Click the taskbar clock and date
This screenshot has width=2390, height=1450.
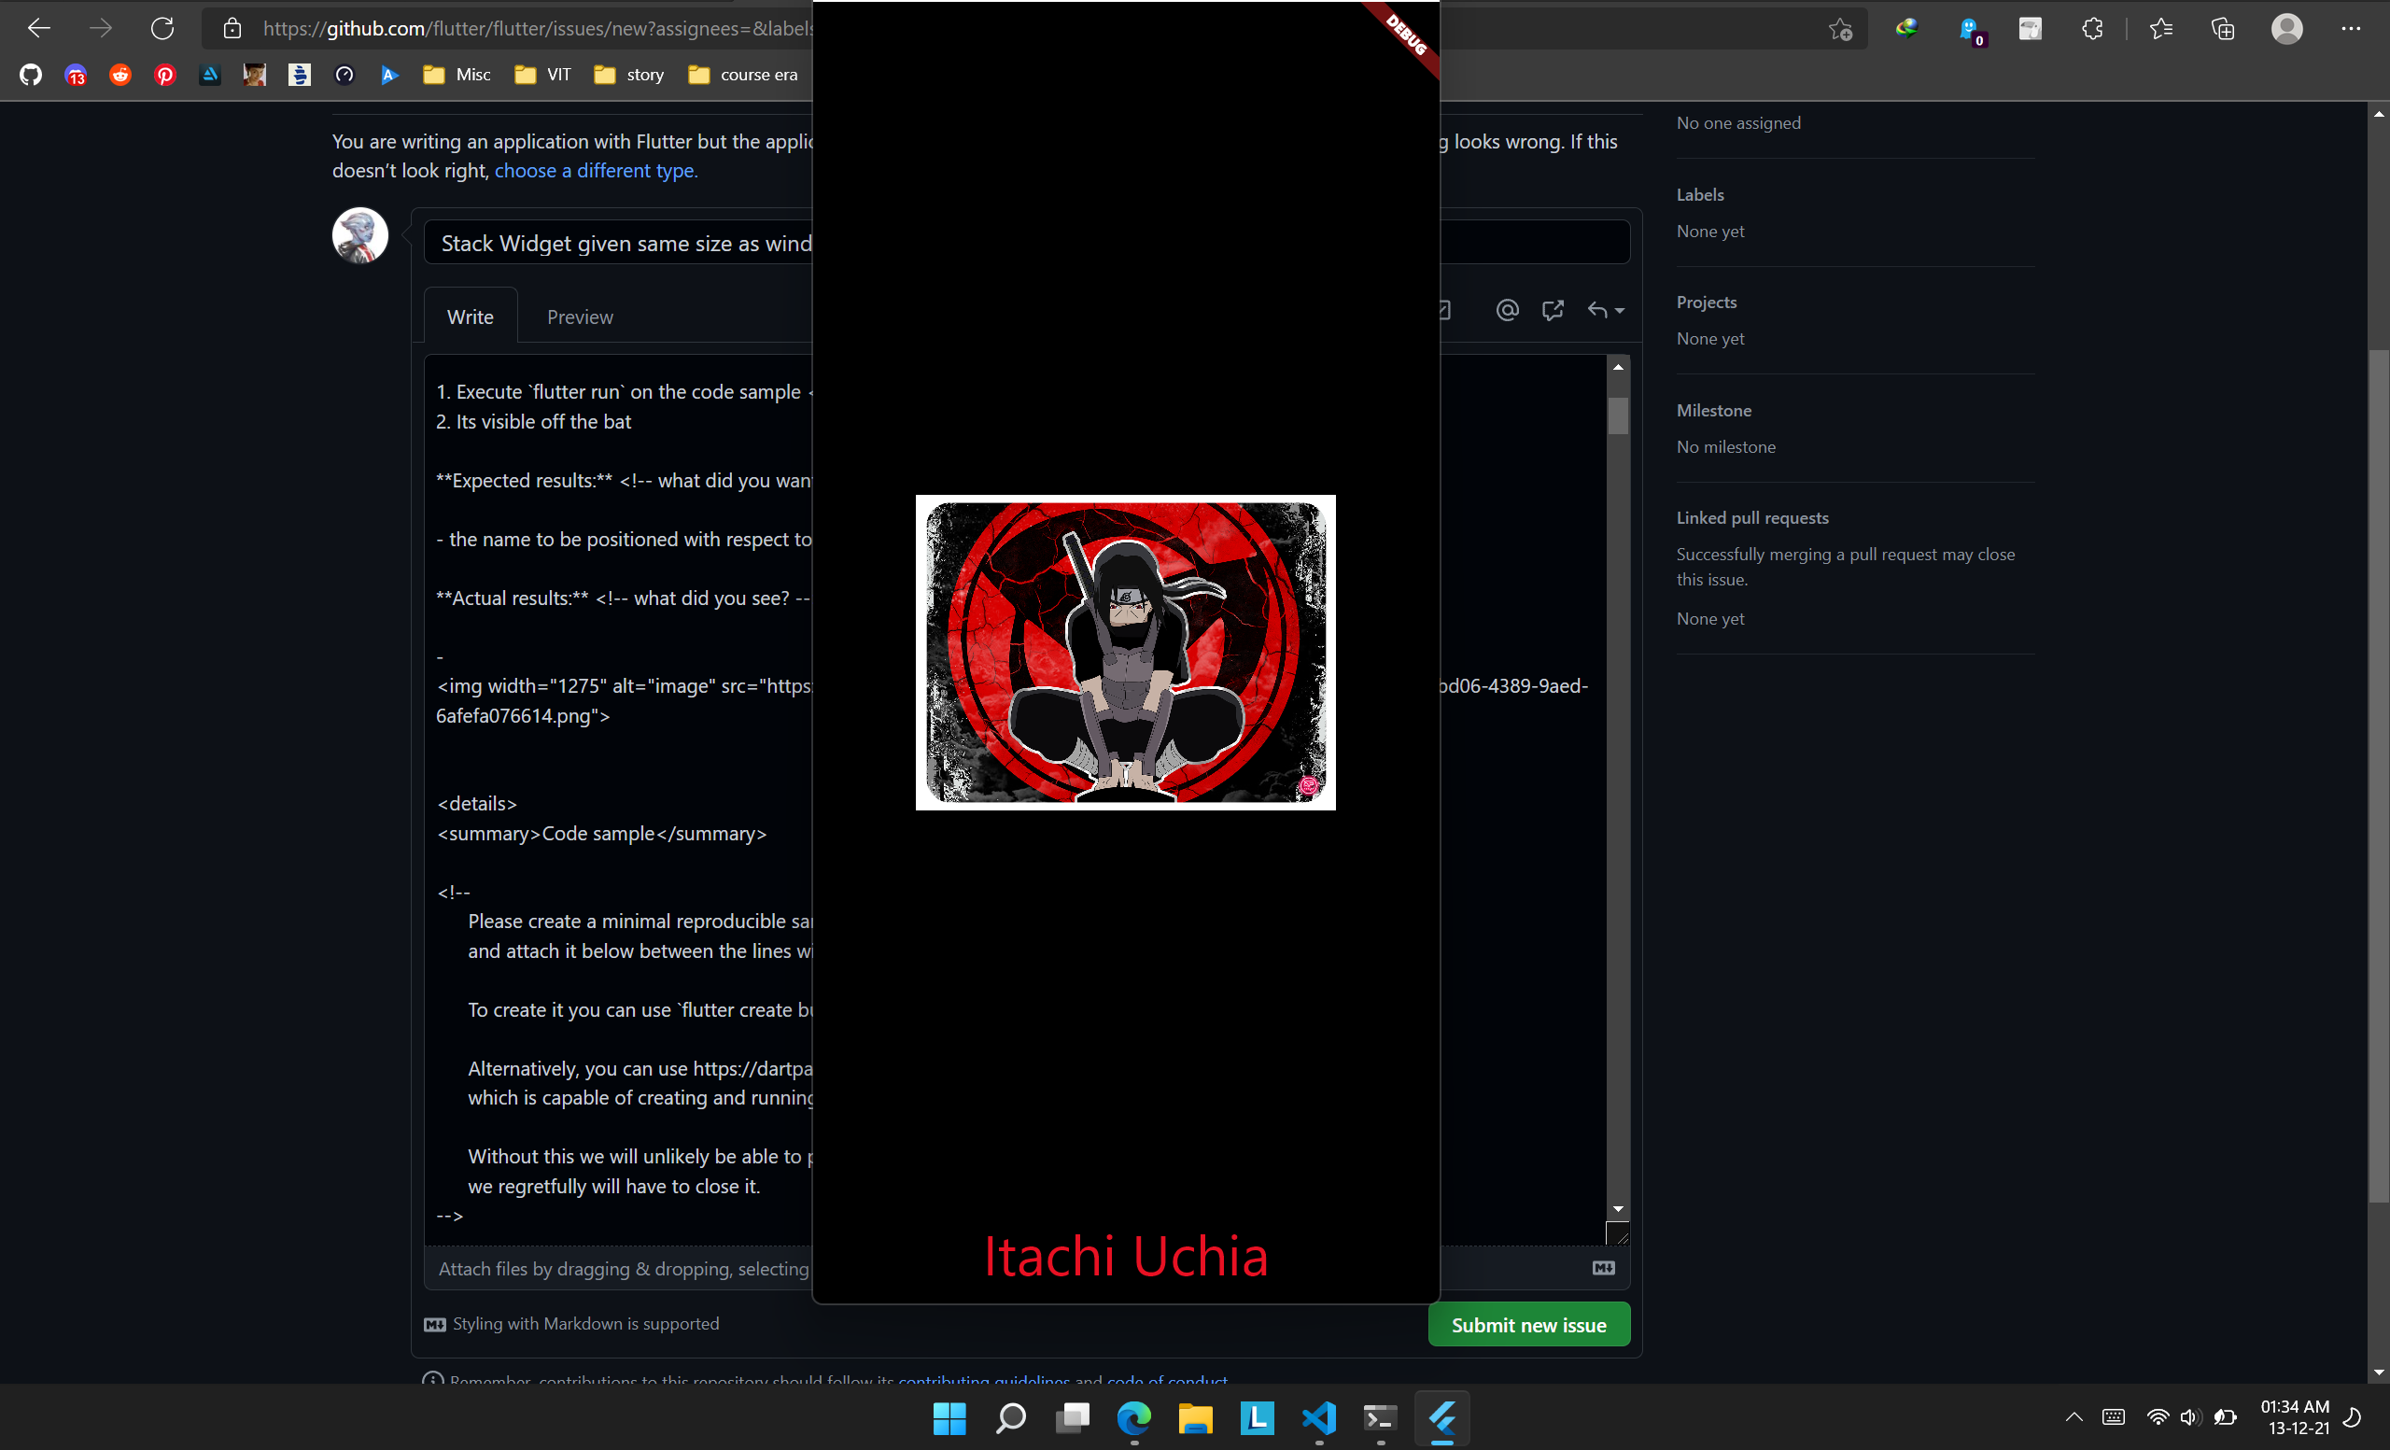pos(2294,1417)
